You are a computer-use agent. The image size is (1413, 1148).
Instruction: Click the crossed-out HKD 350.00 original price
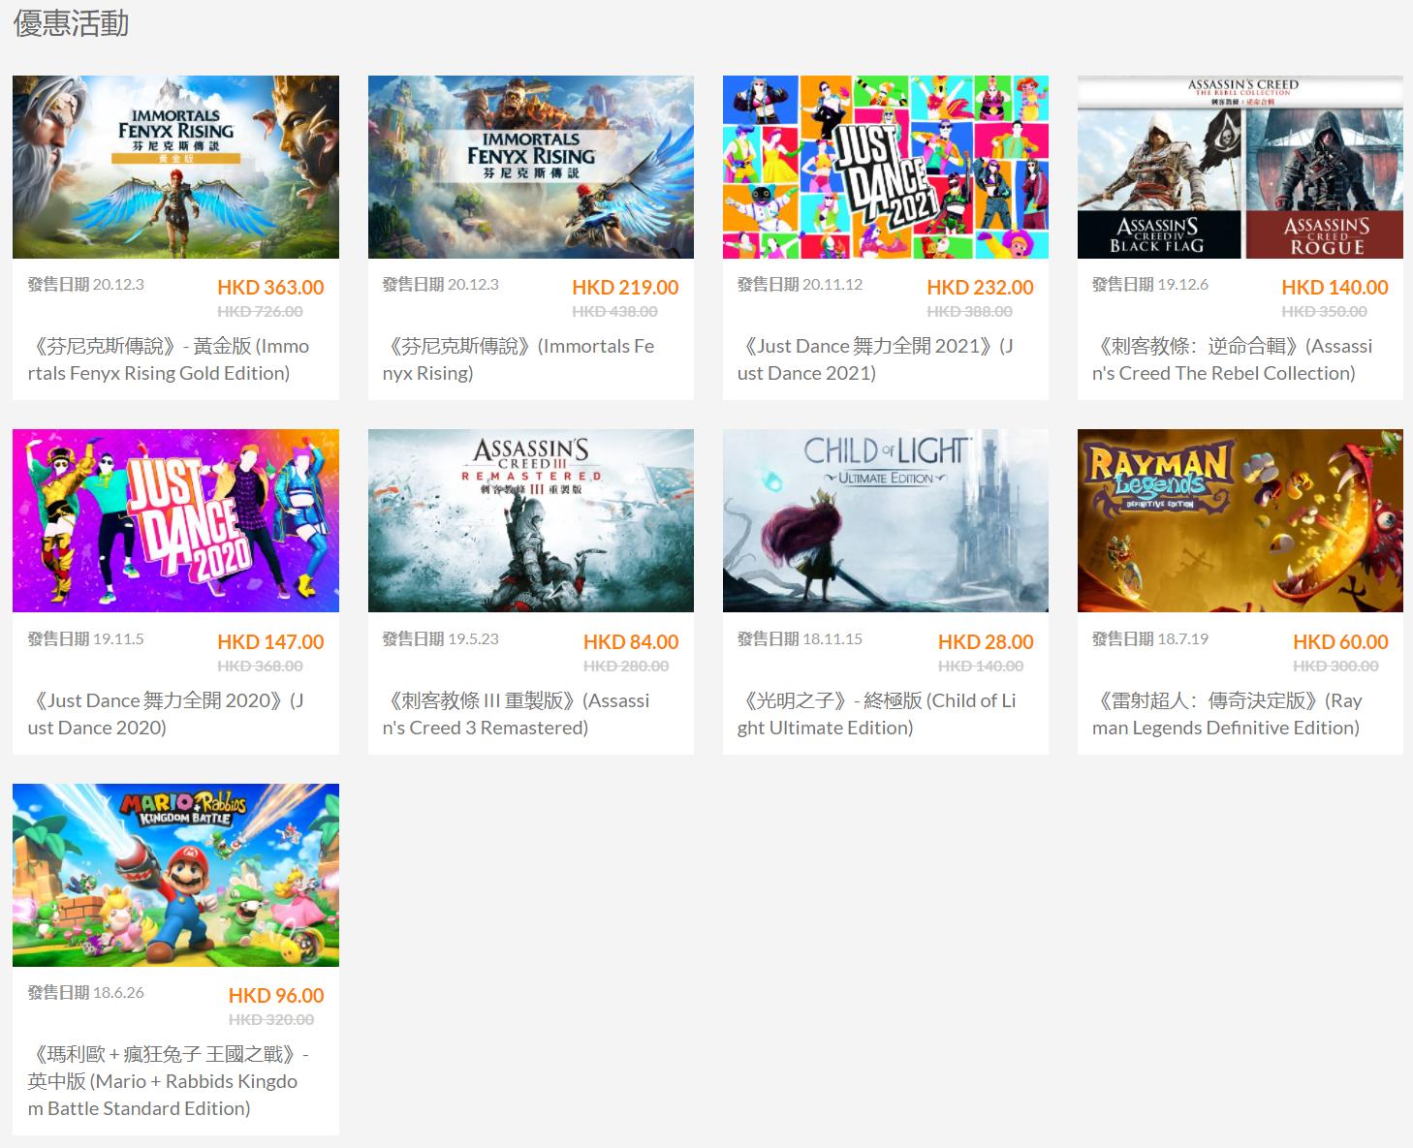pos(1324,312)
